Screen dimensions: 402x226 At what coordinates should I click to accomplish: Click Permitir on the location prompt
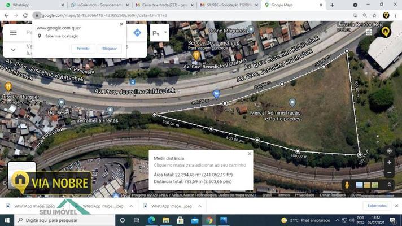pos(83,49)
